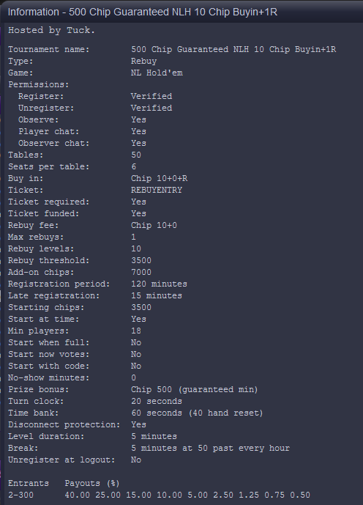Select the Buy in value 'Chip 10+0+R'
The image size is (363, 505).
(x=159, y=178)
